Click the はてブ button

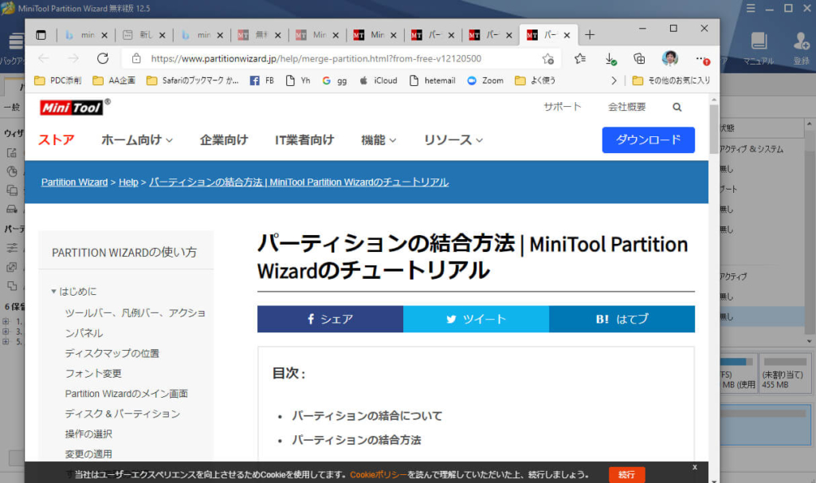(622, 319)
